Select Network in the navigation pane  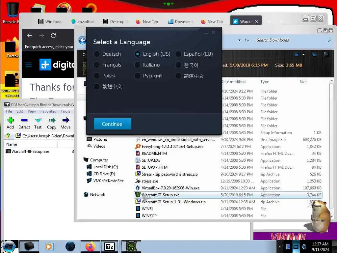click(94, 194)
